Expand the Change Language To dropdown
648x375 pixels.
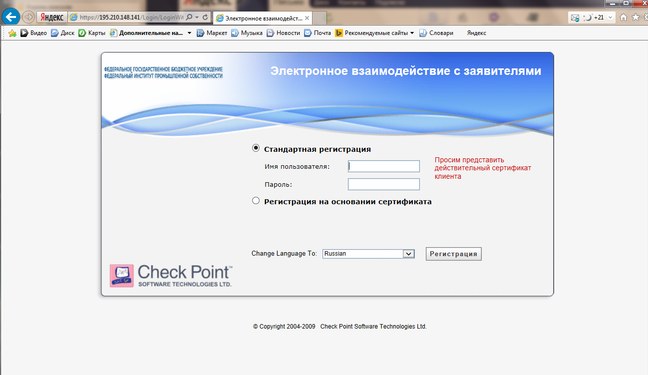click(x=408, y=254)
